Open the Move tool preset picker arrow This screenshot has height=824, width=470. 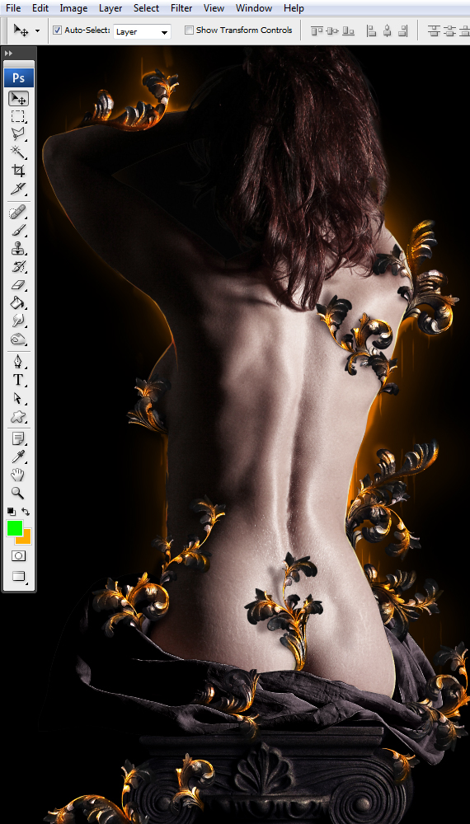pos(37,31)
